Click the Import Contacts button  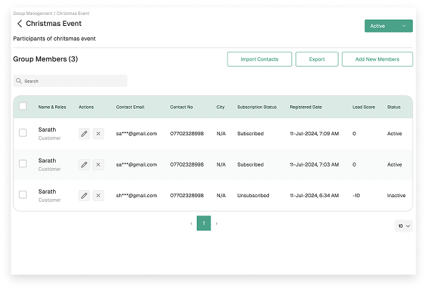[259, 59]
